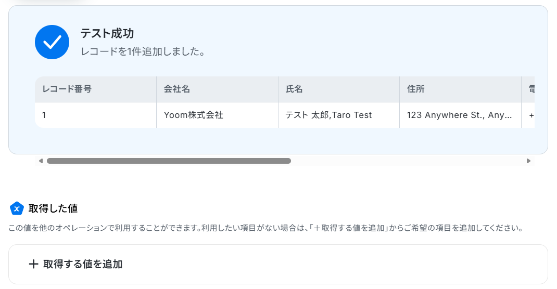Click the plus icon before 取得する値を追加

(x=33, y=264)
